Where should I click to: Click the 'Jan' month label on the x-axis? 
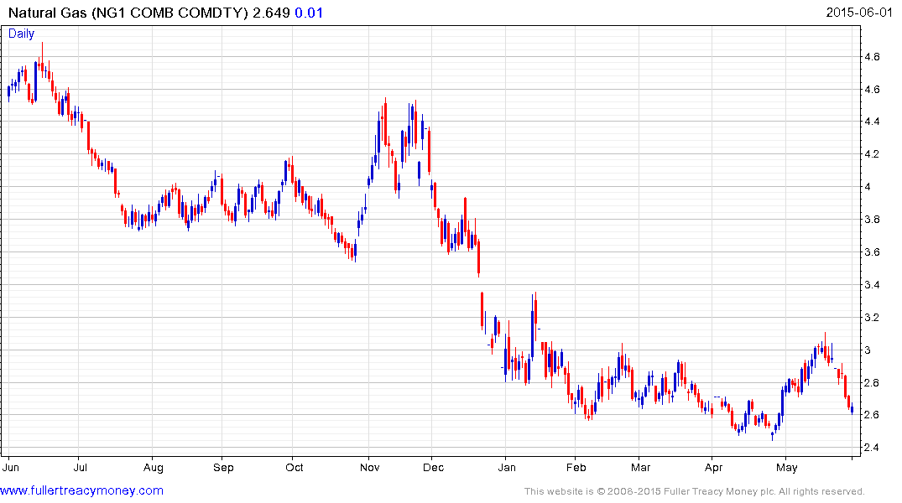click(507, 467)
